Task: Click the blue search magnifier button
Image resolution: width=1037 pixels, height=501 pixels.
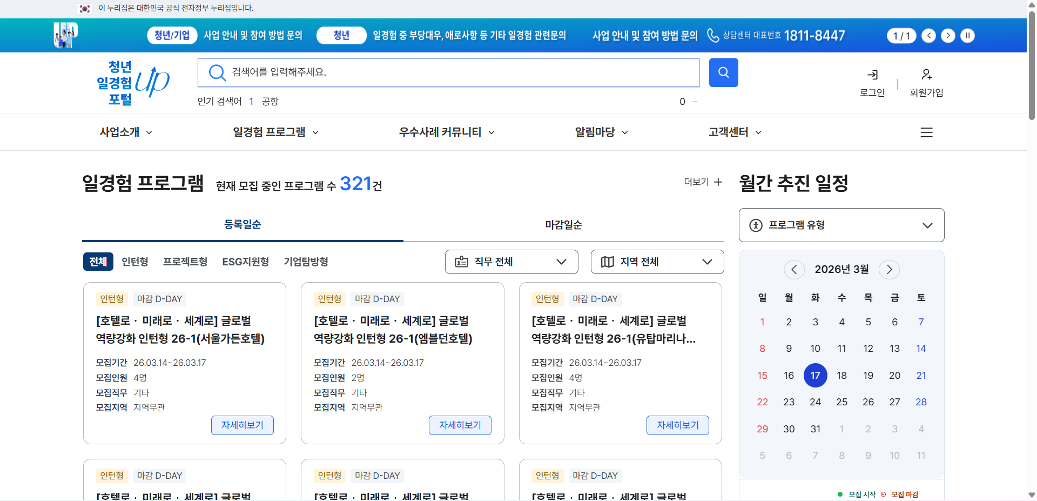Action: [x=723, y=72]
